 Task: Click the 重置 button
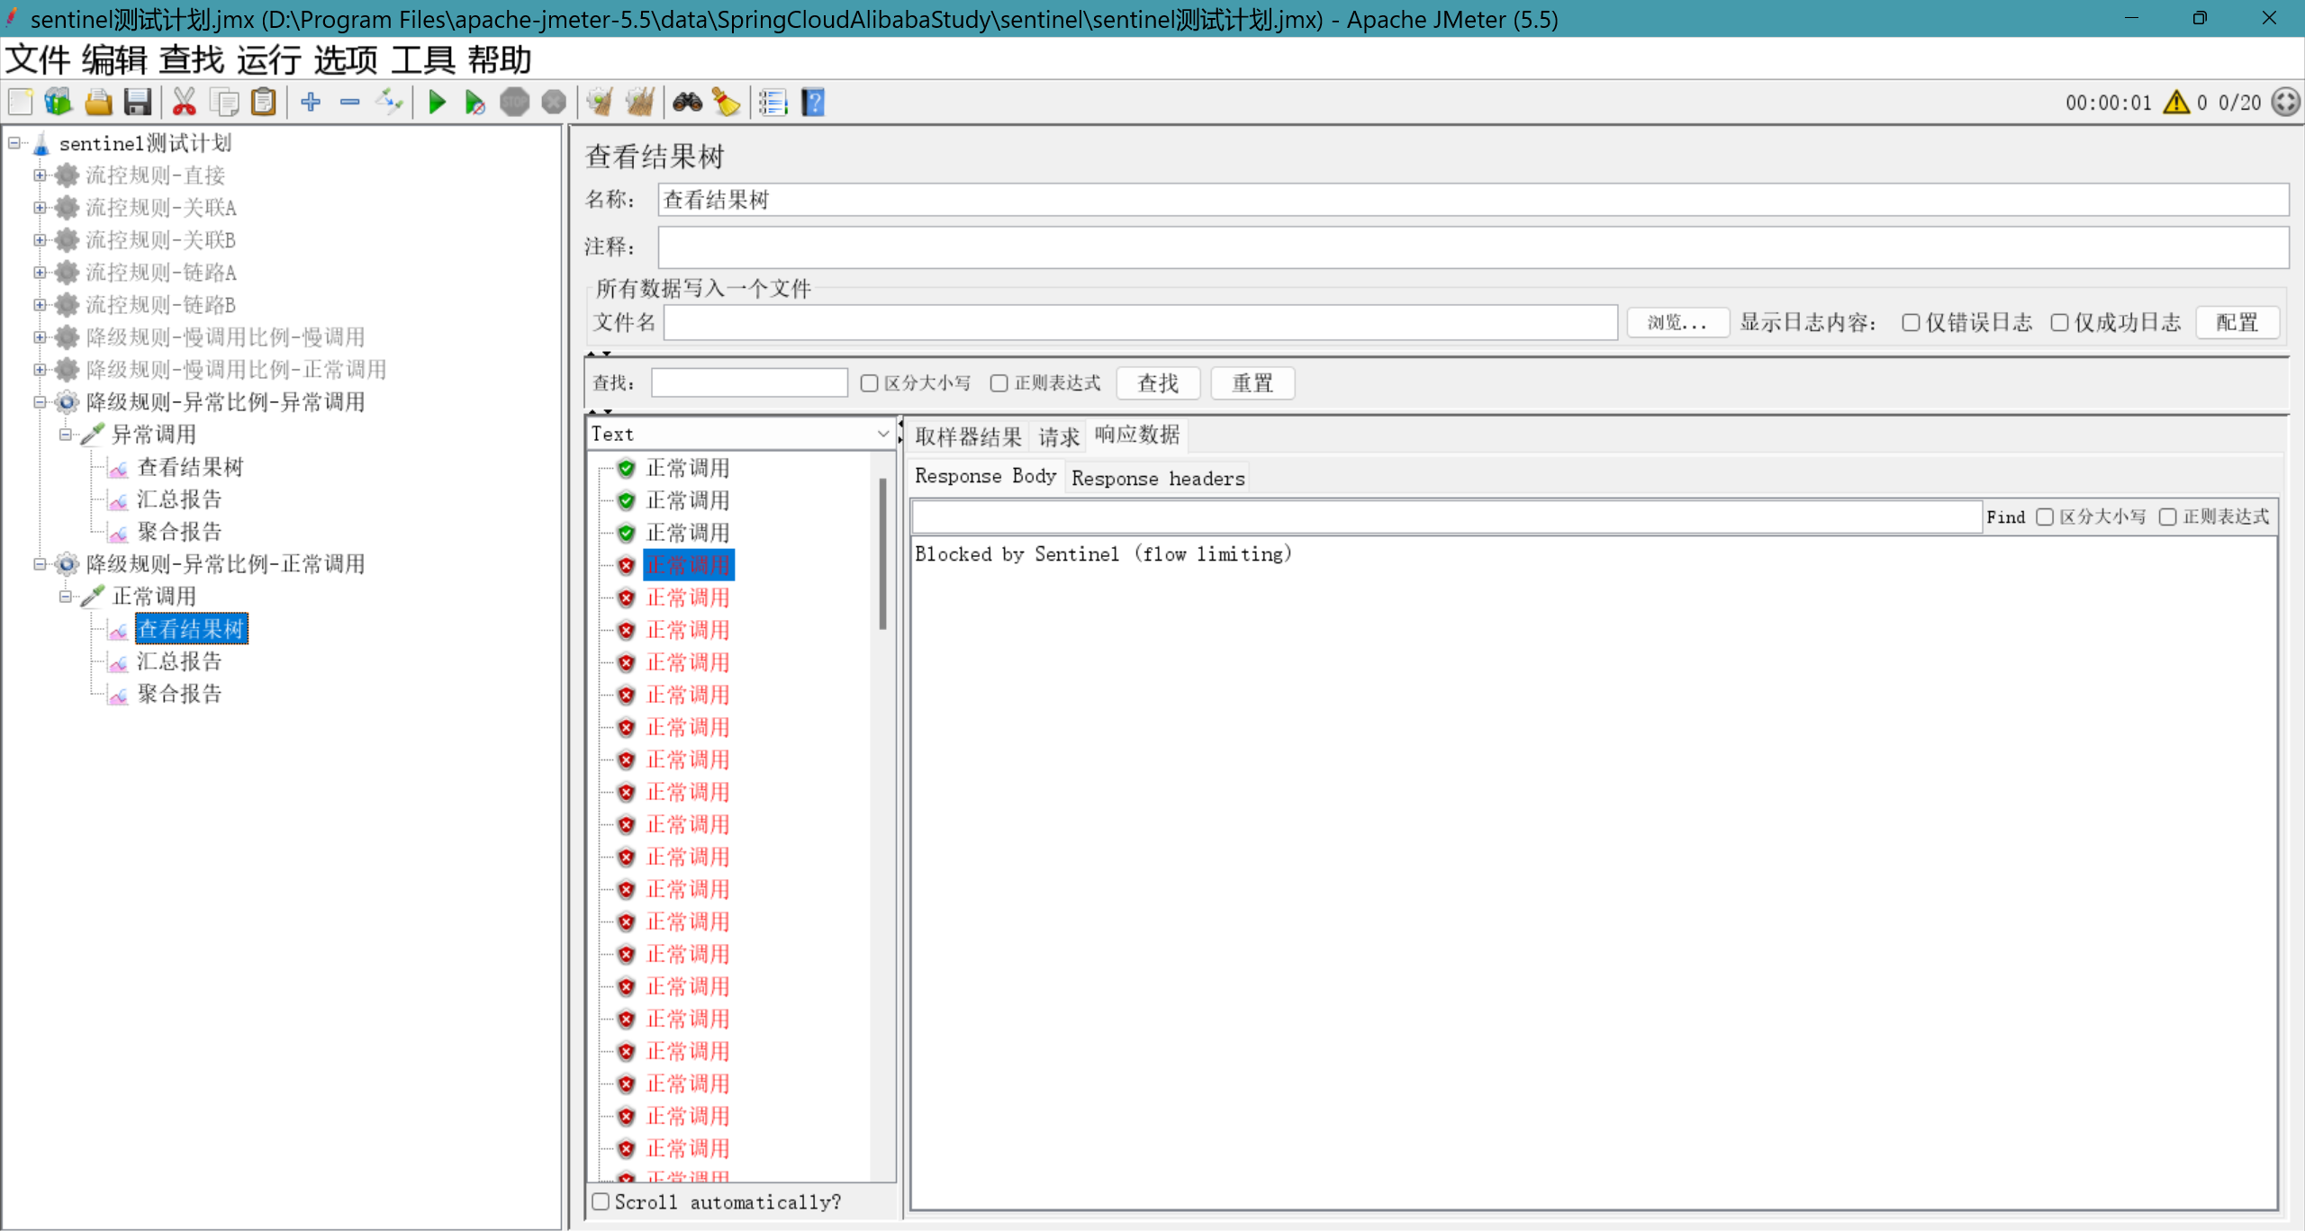[x=1252, y=383]
